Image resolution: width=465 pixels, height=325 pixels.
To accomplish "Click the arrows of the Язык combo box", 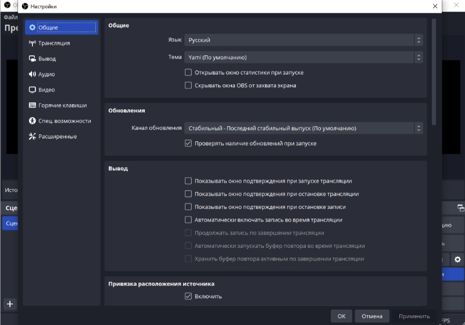I will [x=419, y=40].
